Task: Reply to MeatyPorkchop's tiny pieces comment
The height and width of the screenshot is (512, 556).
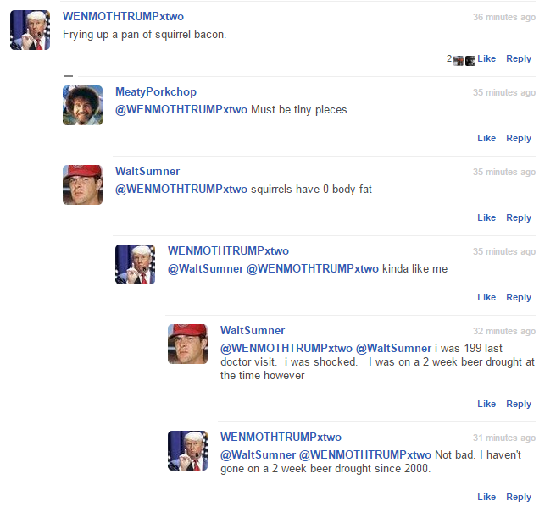Action: (519, 138)
